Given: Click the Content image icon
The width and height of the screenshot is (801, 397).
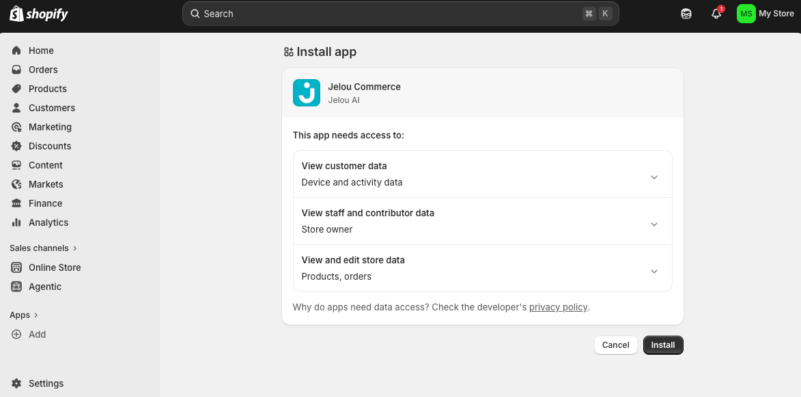Looking at the screenshot, I should [16, 165].
